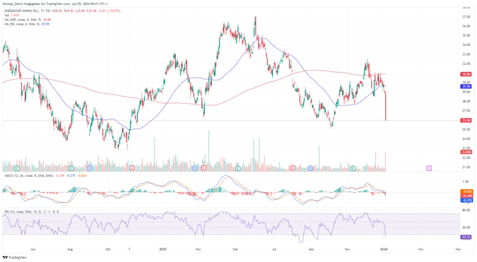Click the 2023 label on time axis
The height and width of the screenshot is (262, 477).
tap(163, 249)
